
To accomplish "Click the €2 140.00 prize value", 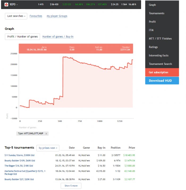I will (x=130, y=171).
